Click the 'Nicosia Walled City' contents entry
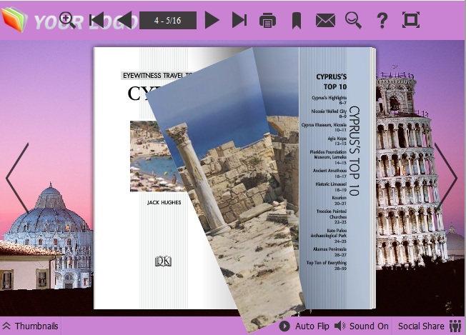Image resolution: width=466 pixels, height=335 pixels. click(329, 114)
